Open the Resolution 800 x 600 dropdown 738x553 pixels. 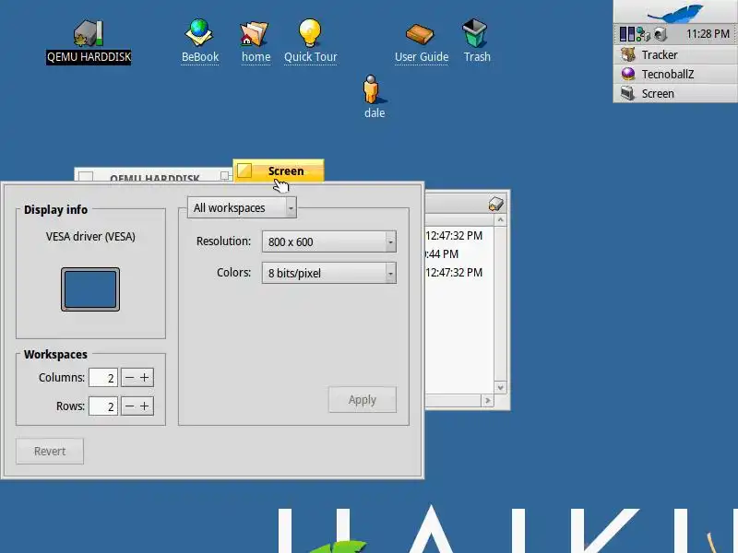(329, 241)
